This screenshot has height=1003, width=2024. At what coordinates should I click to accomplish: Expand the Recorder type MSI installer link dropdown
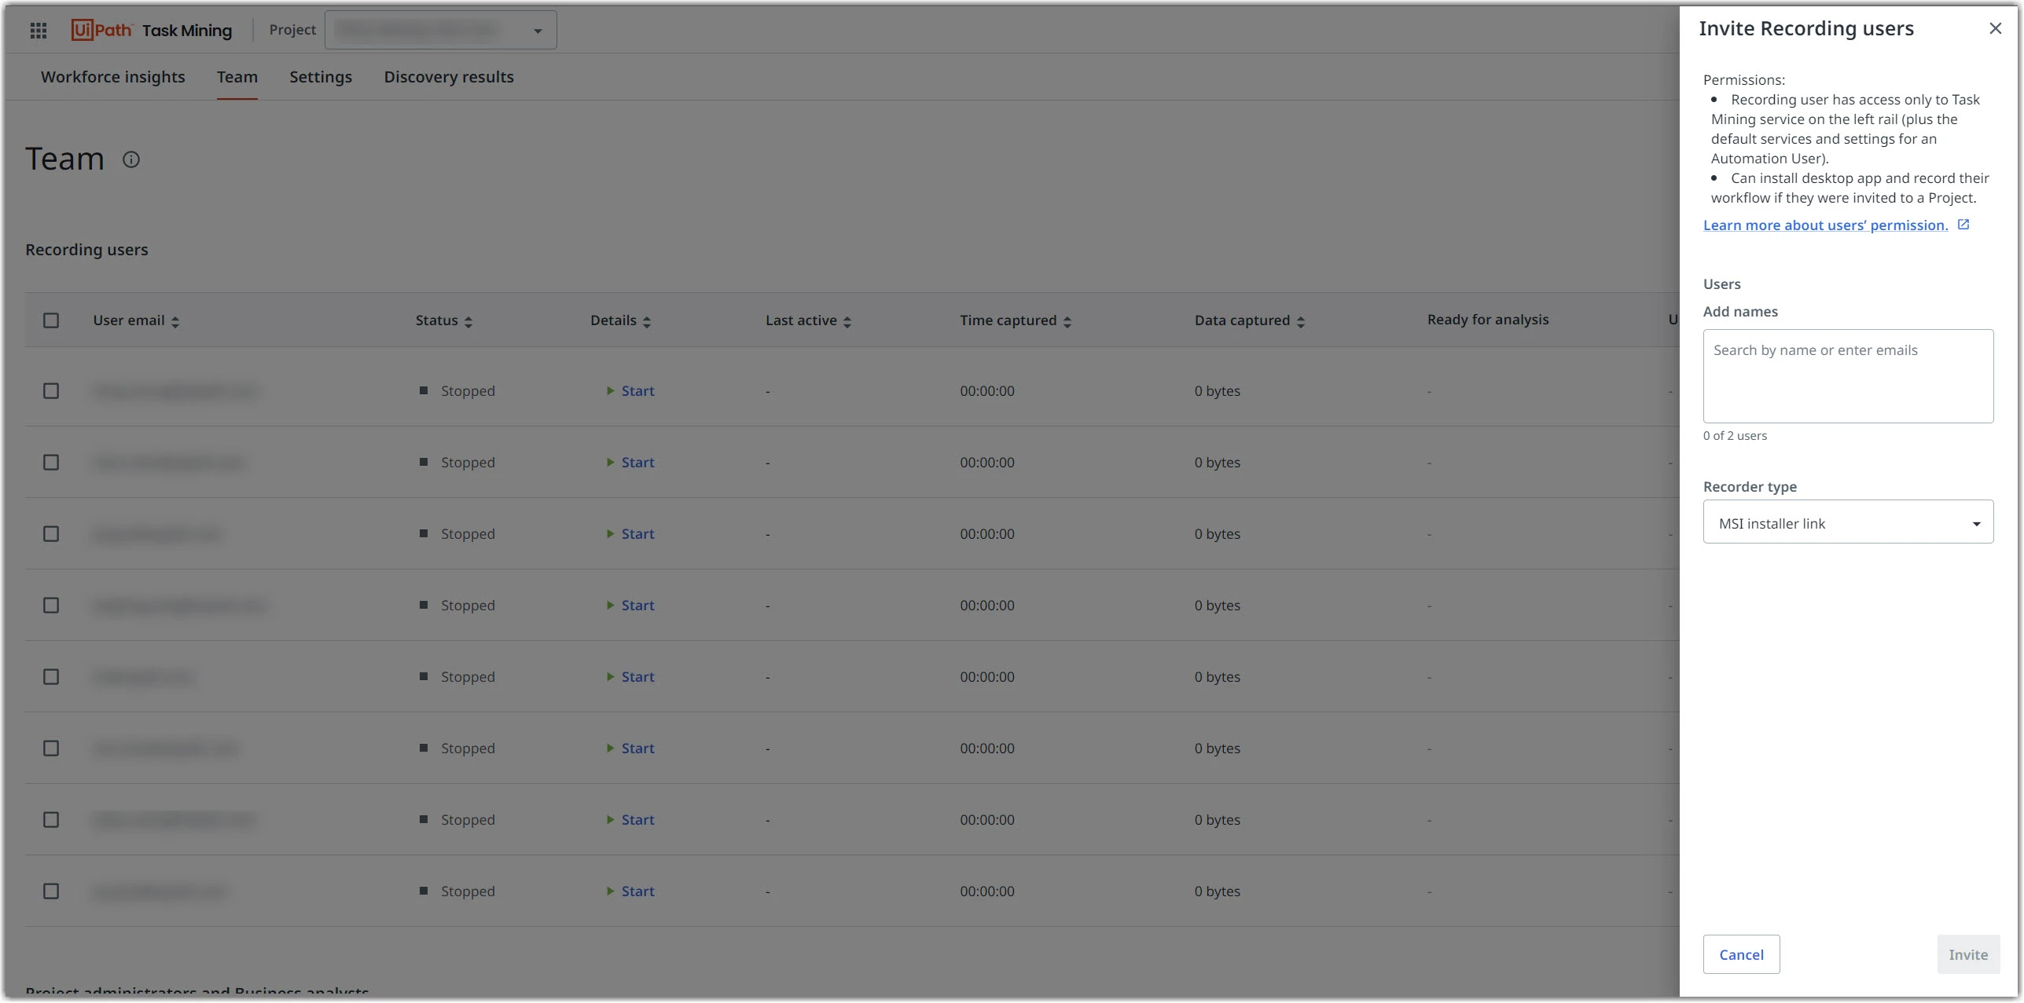pos(1848,522)
